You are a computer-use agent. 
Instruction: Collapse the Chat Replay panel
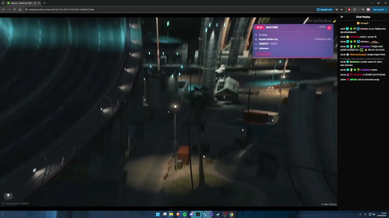click(x=342, y=17)
